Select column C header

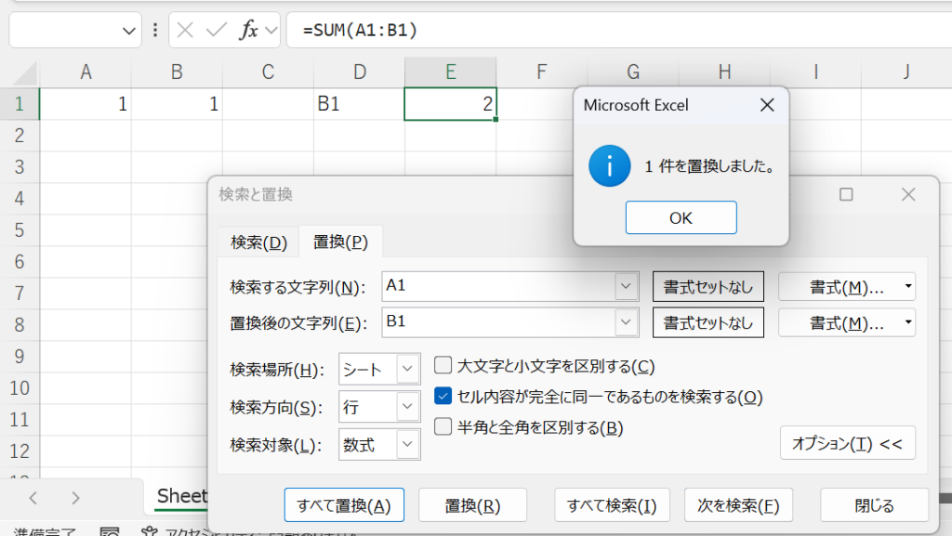pos(268,72)
